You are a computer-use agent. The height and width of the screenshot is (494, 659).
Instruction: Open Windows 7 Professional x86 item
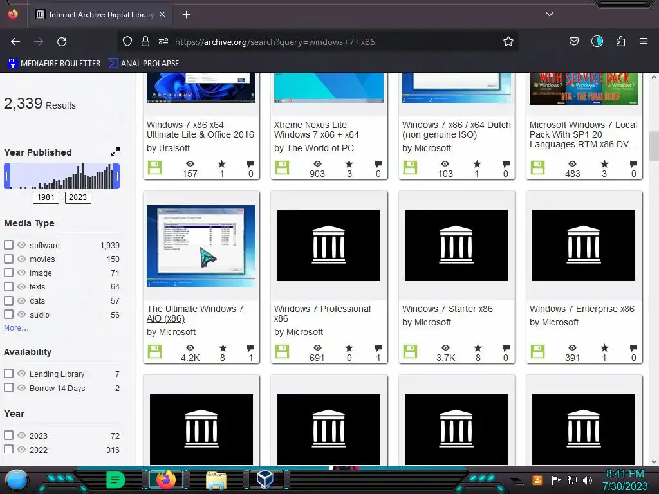(x=322, y=313)
